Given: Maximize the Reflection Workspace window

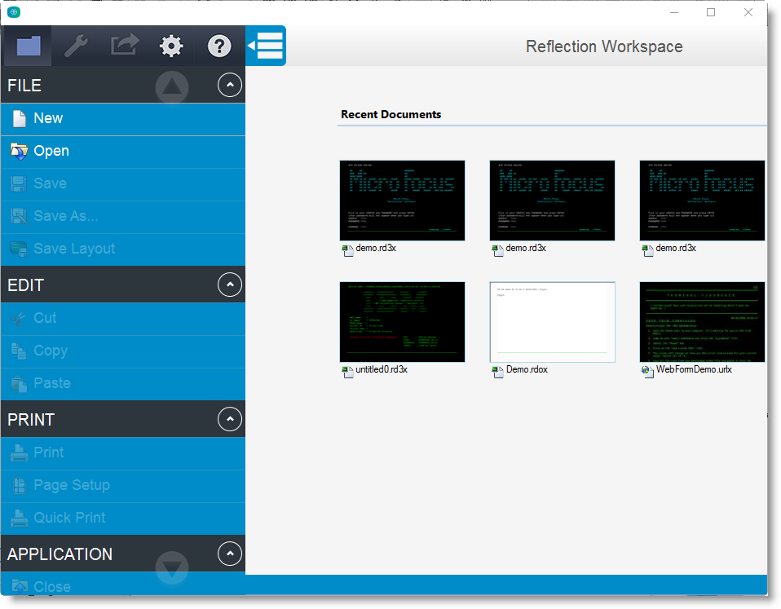Looking at the screenshot, I should (711, 12).
